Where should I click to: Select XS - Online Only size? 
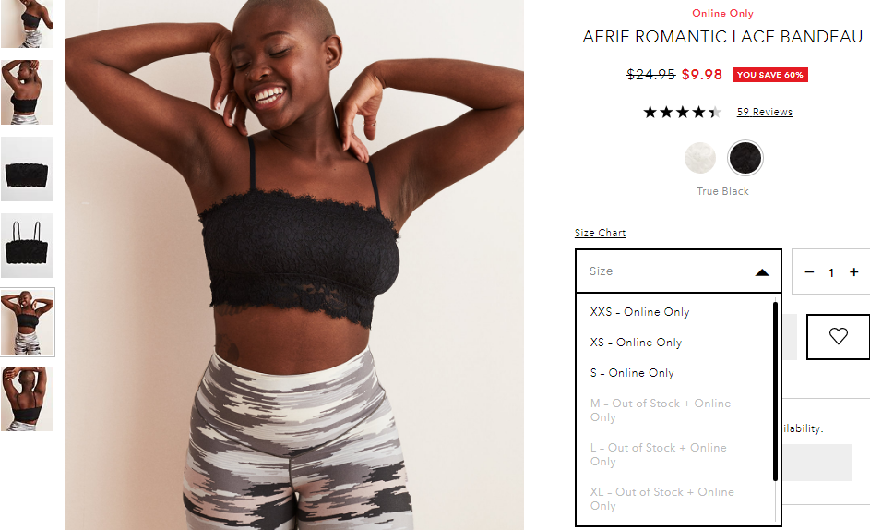[x=636, y=343]
